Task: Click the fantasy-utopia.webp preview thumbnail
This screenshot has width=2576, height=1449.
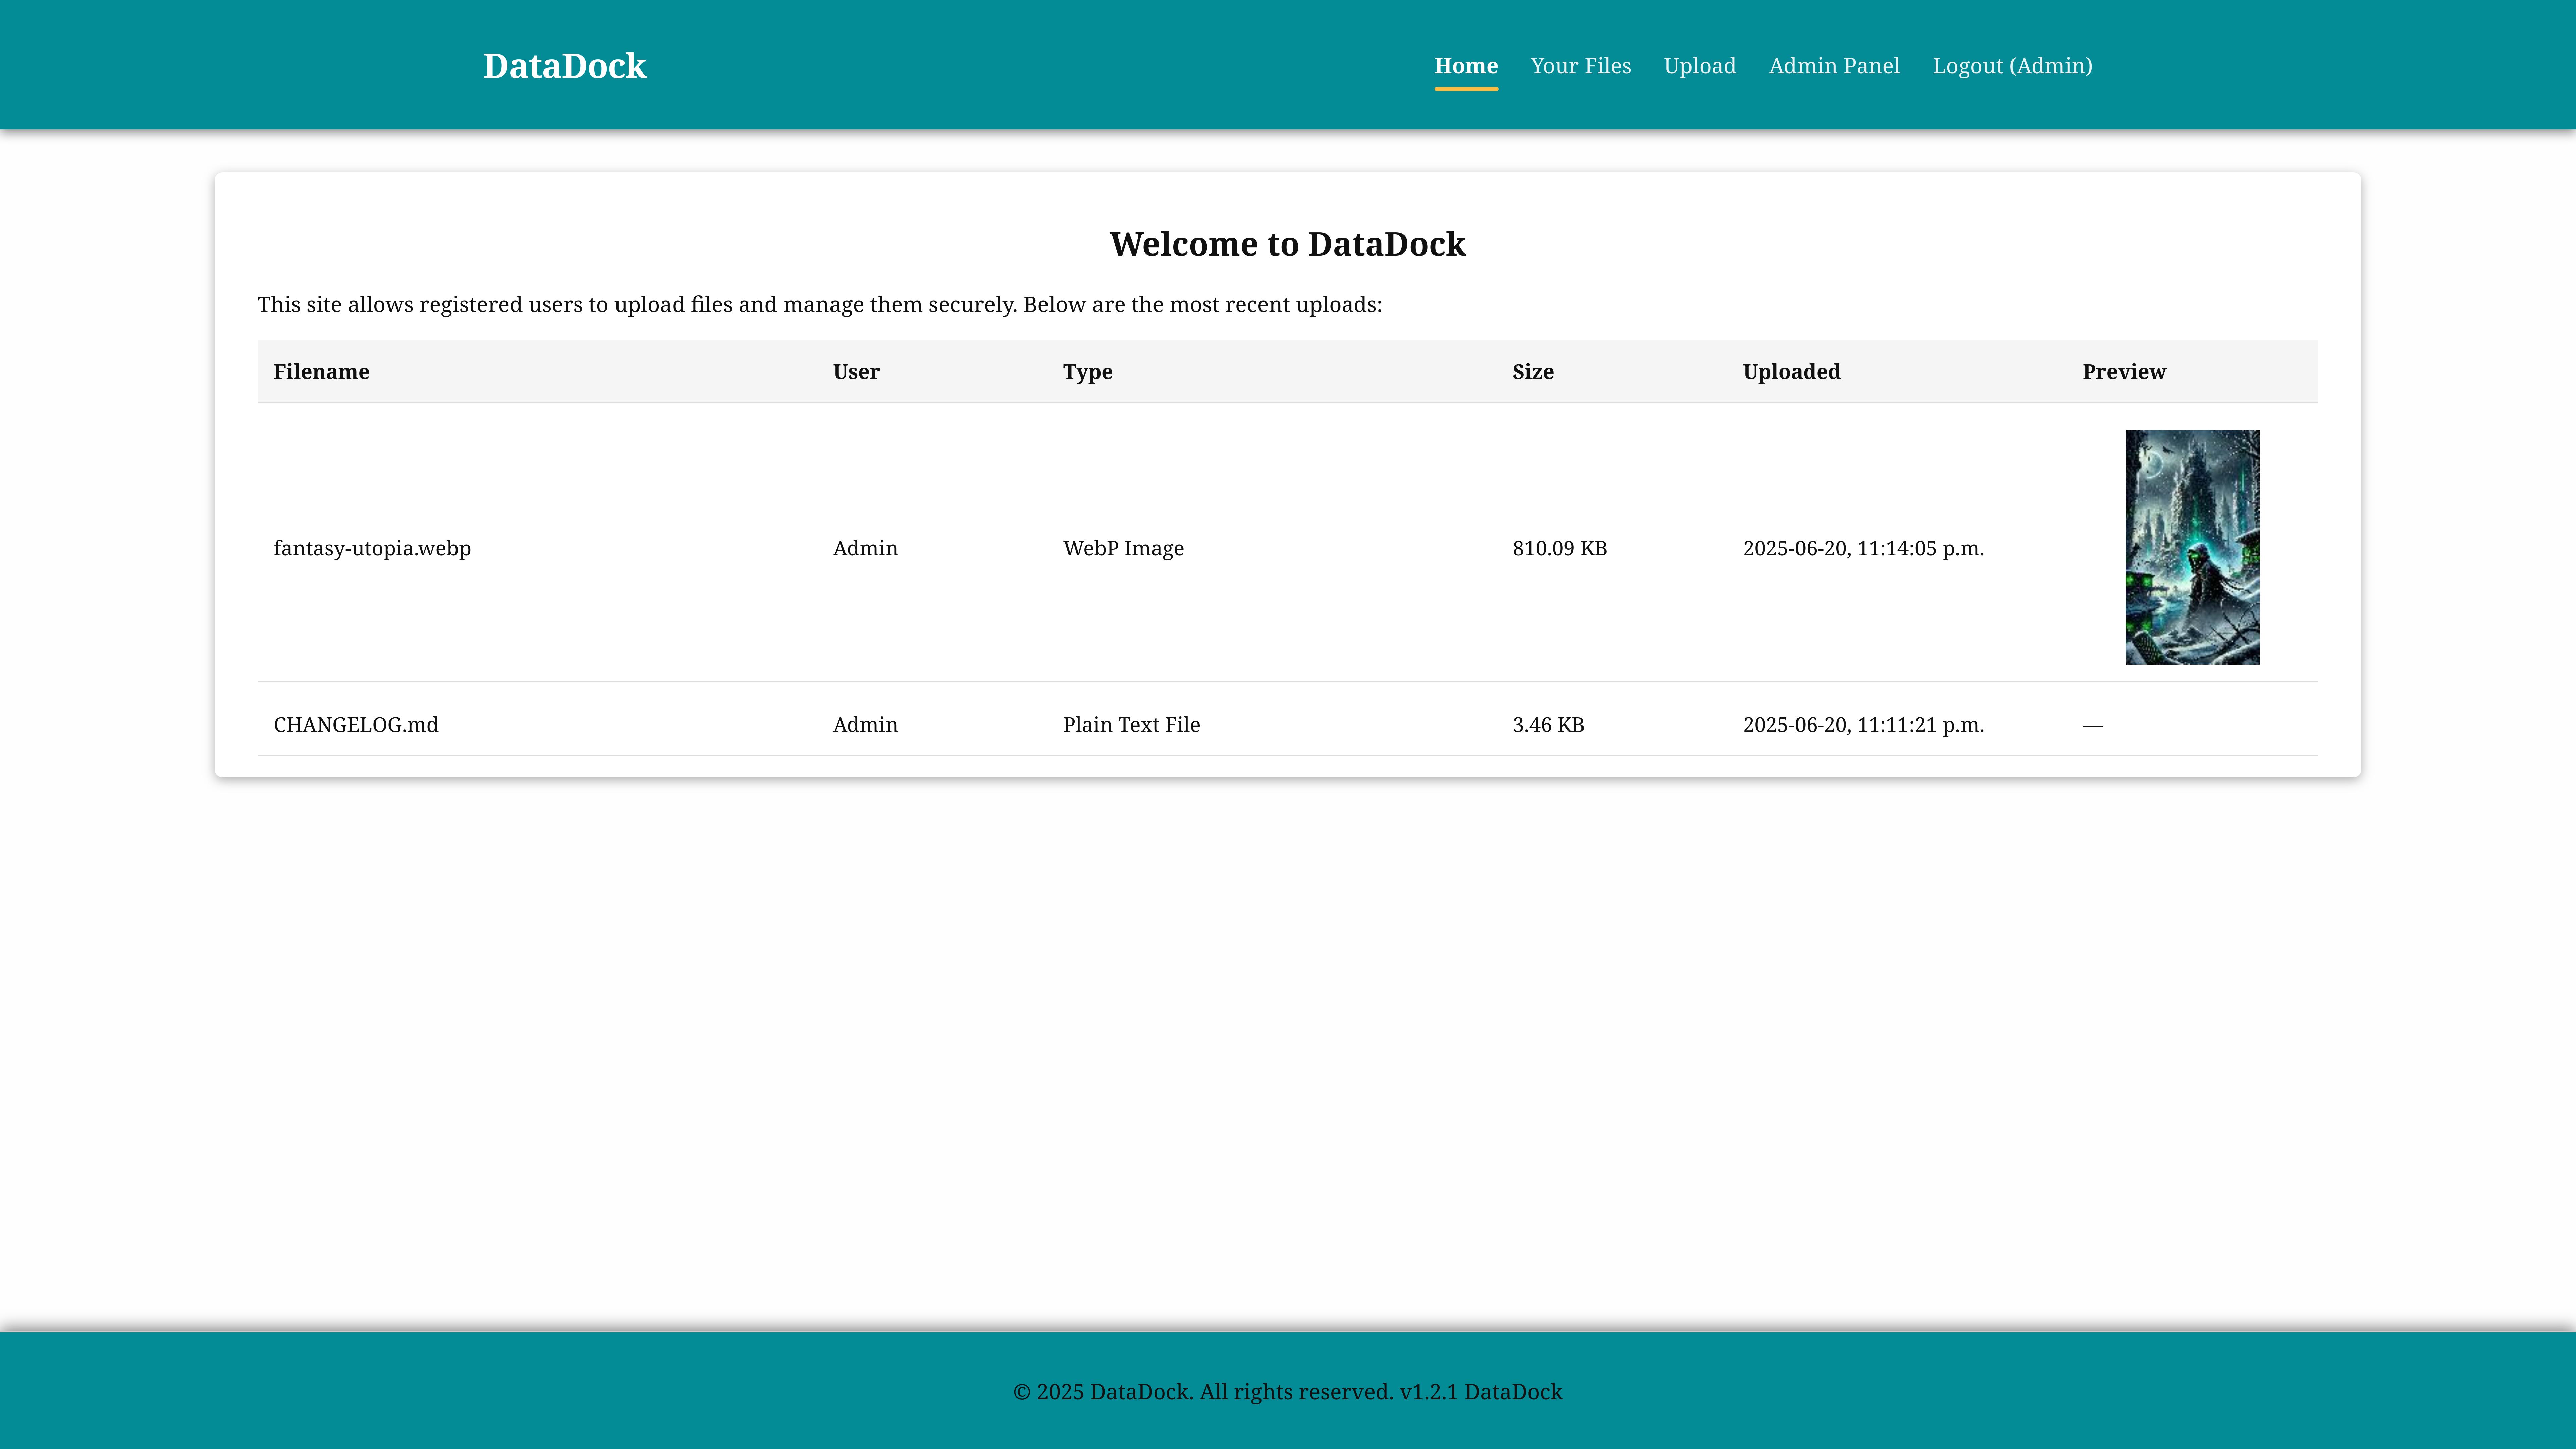Action: click(2192, 547)
